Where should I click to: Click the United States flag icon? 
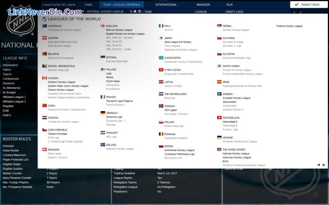pos(219,149)
